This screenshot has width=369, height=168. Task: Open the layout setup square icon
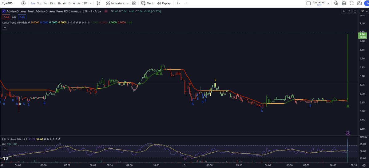coord(309,3)
